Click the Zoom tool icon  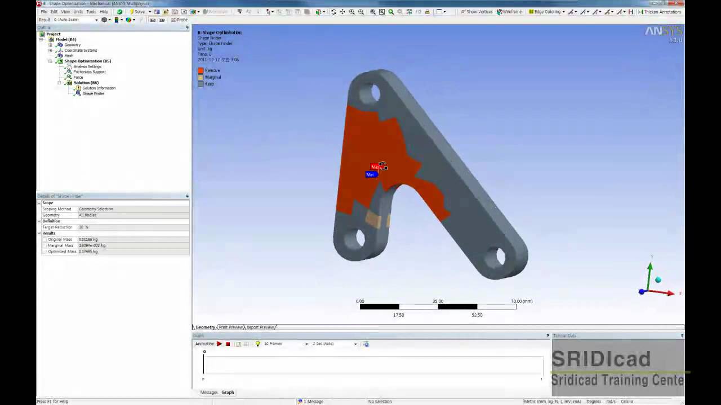(x=352, y=11)
